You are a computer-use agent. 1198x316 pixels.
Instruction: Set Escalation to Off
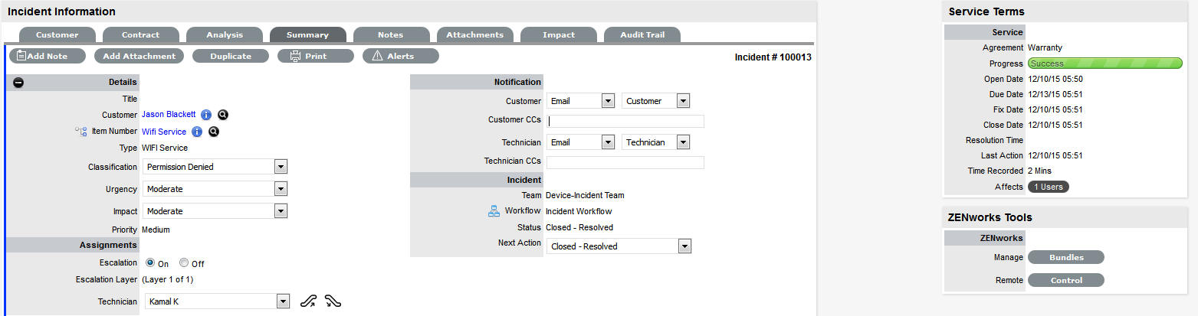point(184,263)
